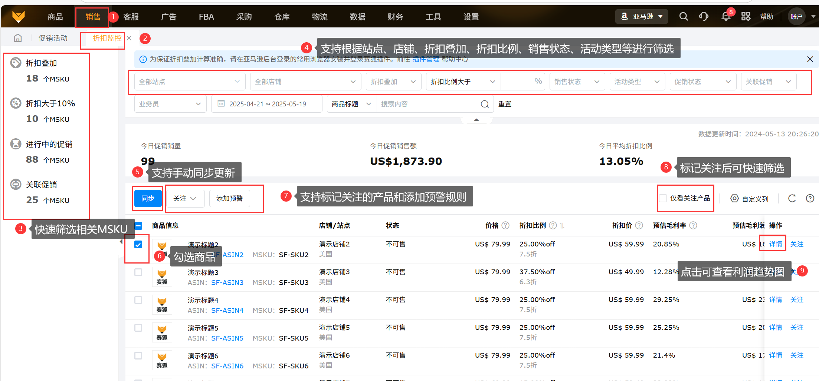Open the 客服 menu in top navigation
Viewport: 819px width, 381px height.
[131, 17]
